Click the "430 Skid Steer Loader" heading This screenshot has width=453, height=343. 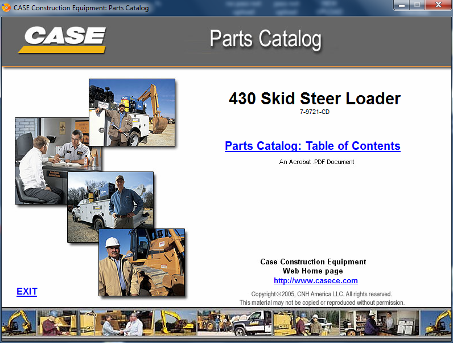pyautogui.click(x=315, y=99)
